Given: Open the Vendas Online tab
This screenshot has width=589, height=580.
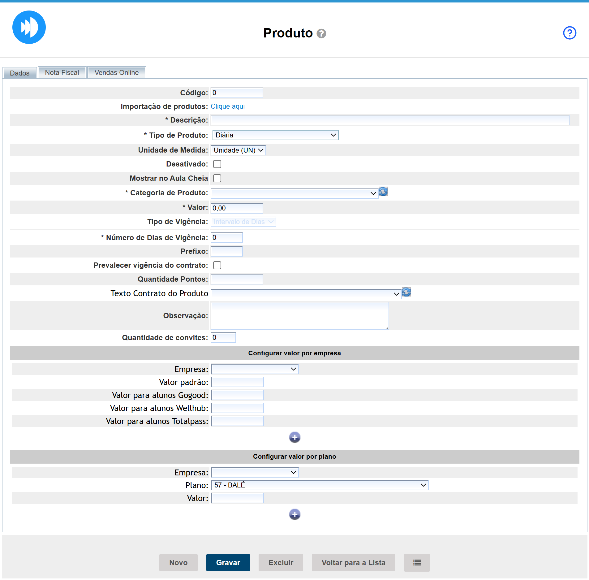Looking at the screenshot, I should pos(116,73).
